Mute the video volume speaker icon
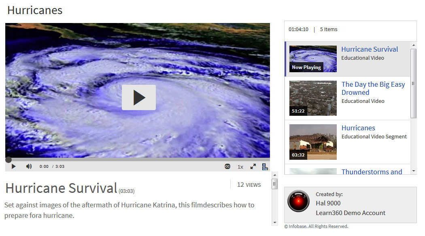 coord(29,166)
